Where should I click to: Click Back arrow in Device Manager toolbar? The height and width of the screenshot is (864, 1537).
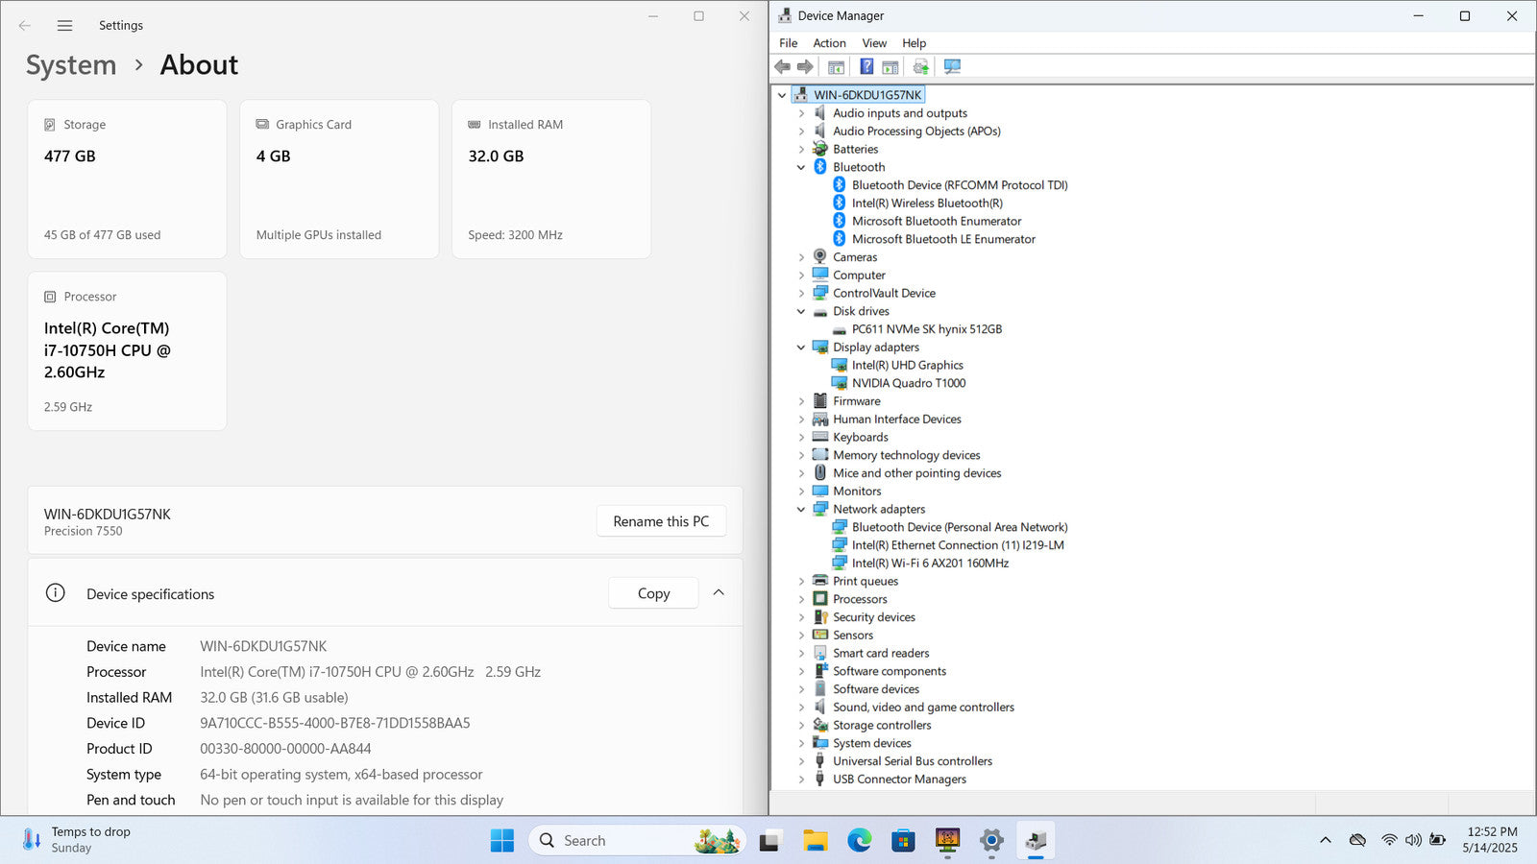coord(782,66)
